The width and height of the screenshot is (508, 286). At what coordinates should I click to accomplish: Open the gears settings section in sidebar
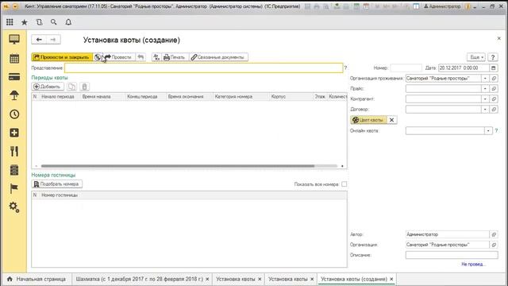coord(14,207)
